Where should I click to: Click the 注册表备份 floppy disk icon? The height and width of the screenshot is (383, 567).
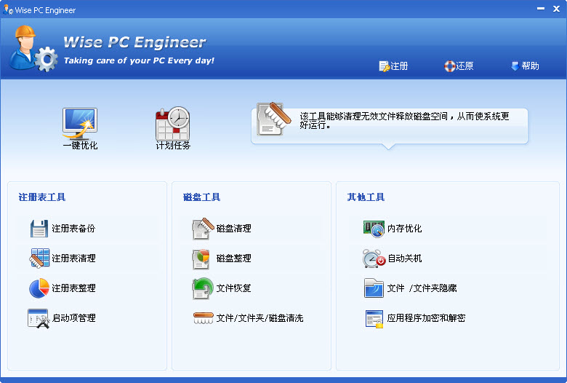[39, 229]
